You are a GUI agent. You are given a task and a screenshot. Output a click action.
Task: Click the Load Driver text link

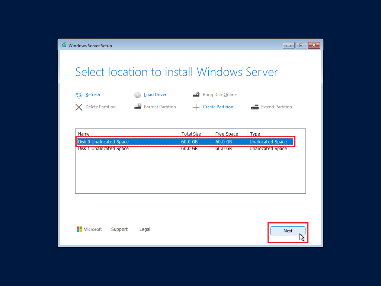point(155,95)
